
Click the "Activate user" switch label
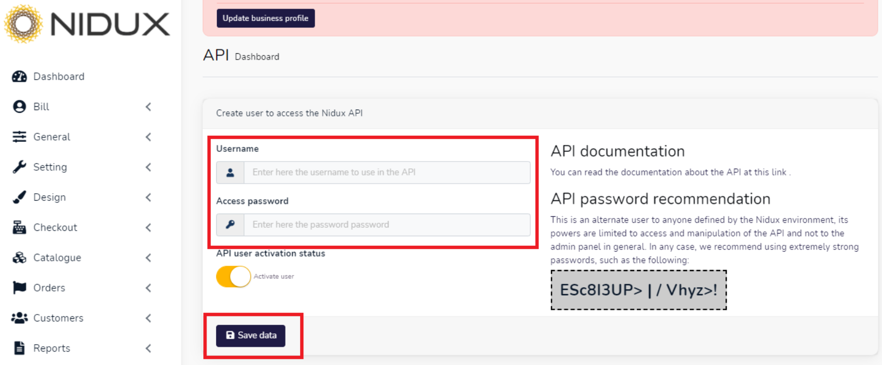tap(274, 276)
